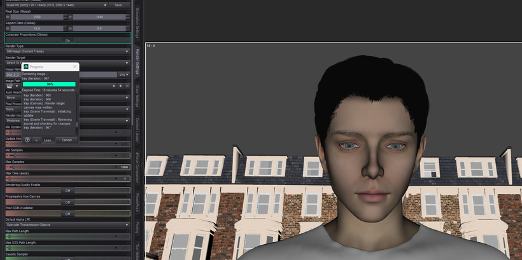This screenshot has height=260, width=522.
Task: Click the 96% render progress bar
Action: click(x=49, y=85)
